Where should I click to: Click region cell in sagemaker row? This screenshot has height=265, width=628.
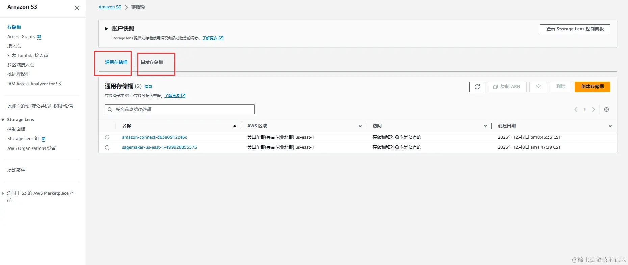tap(281, 147)
